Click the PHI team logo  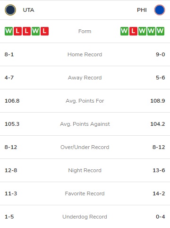160,10
